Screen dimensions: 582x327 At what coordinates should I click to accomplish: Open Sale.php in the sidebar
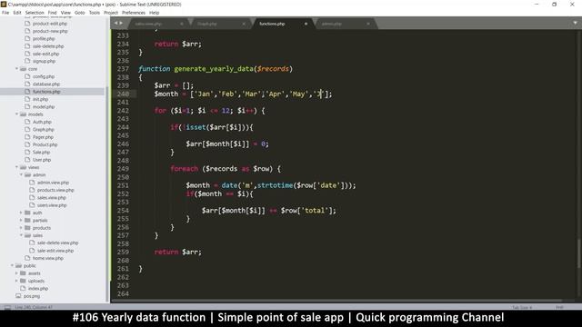point(41,153)
